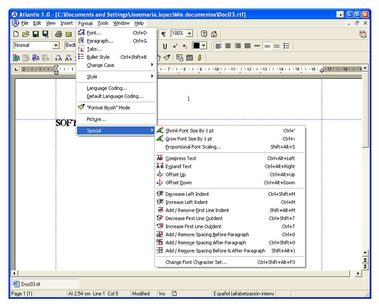Click the home icon in toolbar

coord(214,34)
